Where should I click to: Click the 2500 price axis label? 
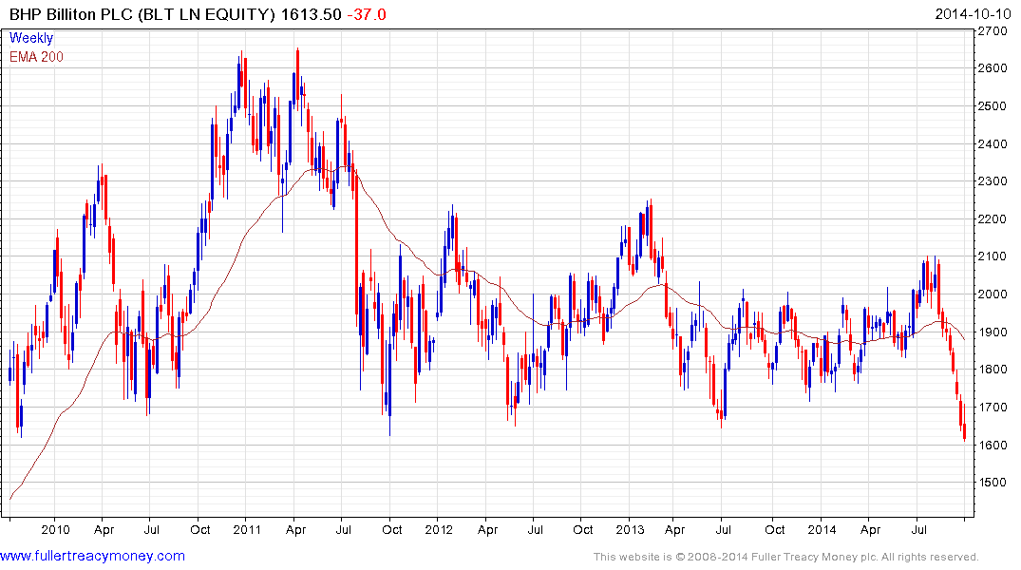pos(993,105)
